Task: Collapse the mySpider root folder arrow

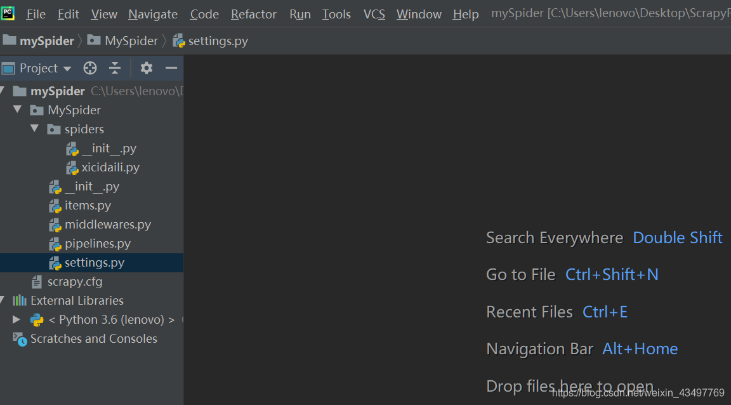Action: click(2, 91)
